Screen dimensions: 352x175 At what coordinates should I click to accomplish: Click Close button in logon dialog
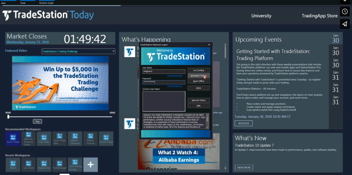click(x=199, y=88)
